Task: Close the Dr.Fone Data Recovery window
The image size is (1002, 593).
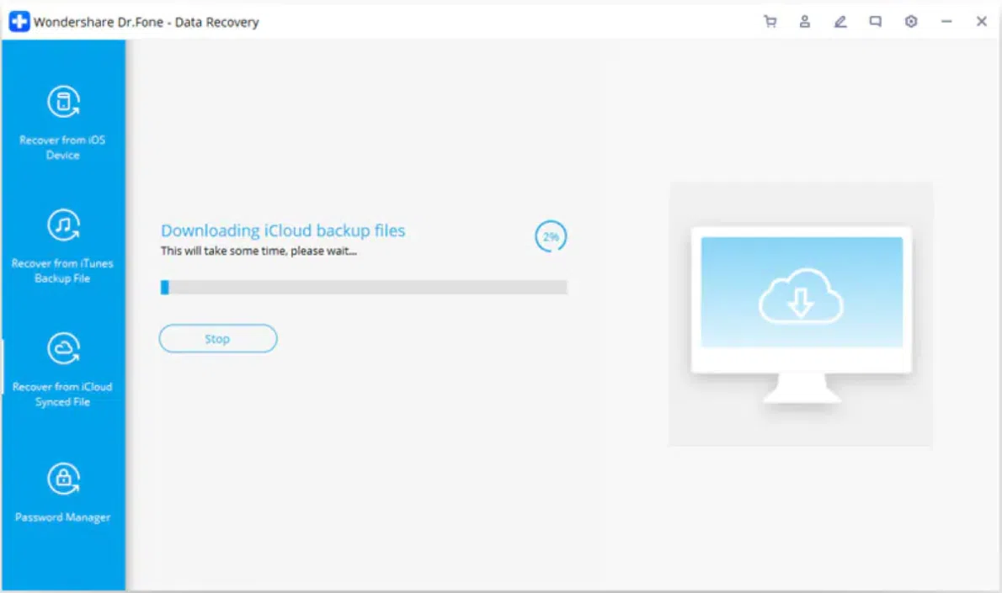Action: click(982, 22)
